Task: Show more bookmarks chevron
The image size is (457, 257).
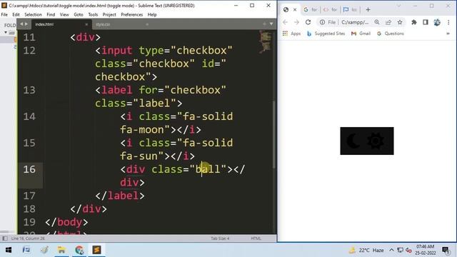Action: coord(448,34)
